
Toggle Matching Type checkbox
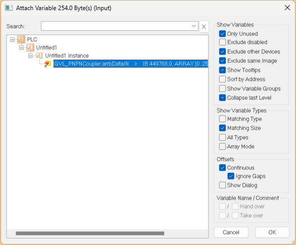[222, 119]
